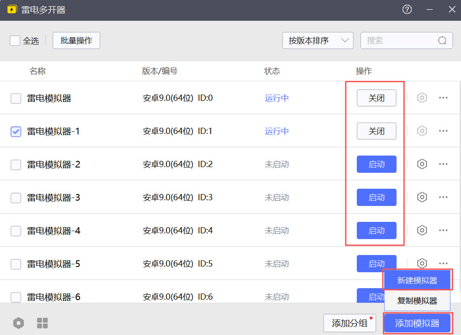
Task: Click the settings hexagon for 雷电模拟器-4
Action: pyautogui.click(x=422, y=230)
